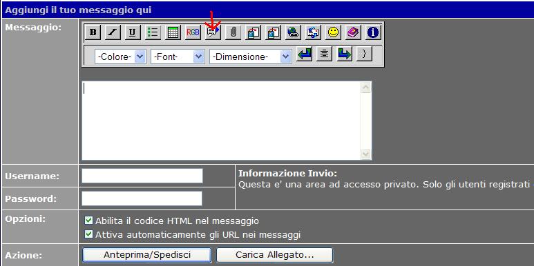Click the message area scrollbar down arrow
Image resolution: width=534 pixels, height=266 pixels.
pos(365,154)
